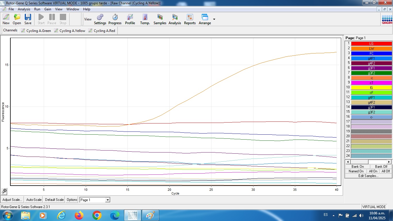Click the volume speaker tray icon

tap(361, 215)
